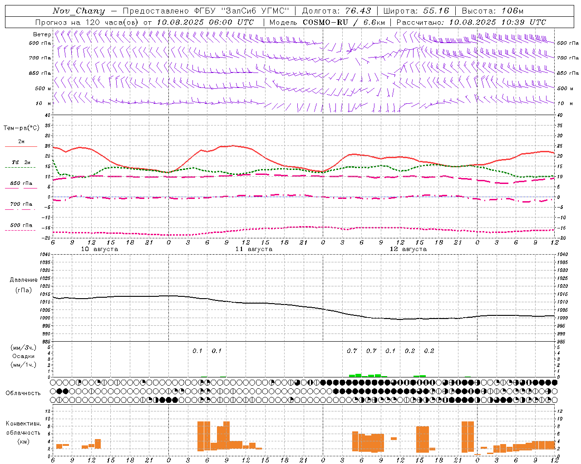Click the '10 августа' date label
The image size is (581, 464).
click(99, 249)
